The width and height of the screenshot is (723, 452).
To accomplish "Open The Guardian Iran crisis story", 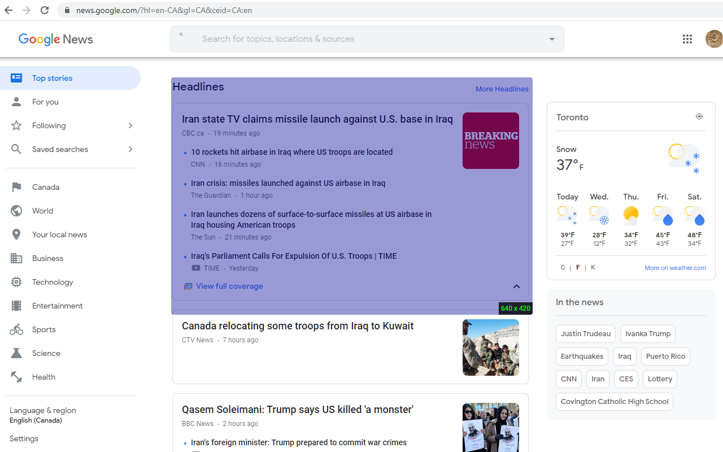I will point(288,183).
